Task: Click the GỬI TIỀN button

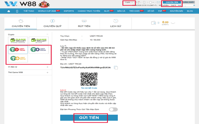Action: (89, 118)
